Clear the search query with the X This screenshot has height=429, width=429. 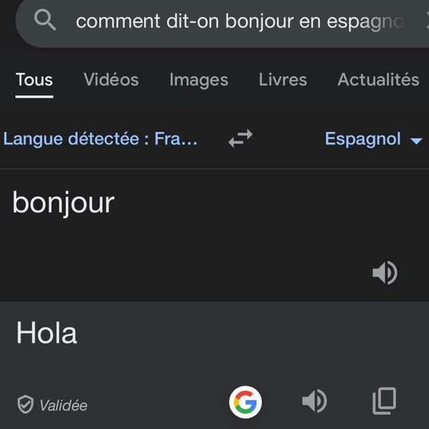pyautogui.click(x=427, y=21)
